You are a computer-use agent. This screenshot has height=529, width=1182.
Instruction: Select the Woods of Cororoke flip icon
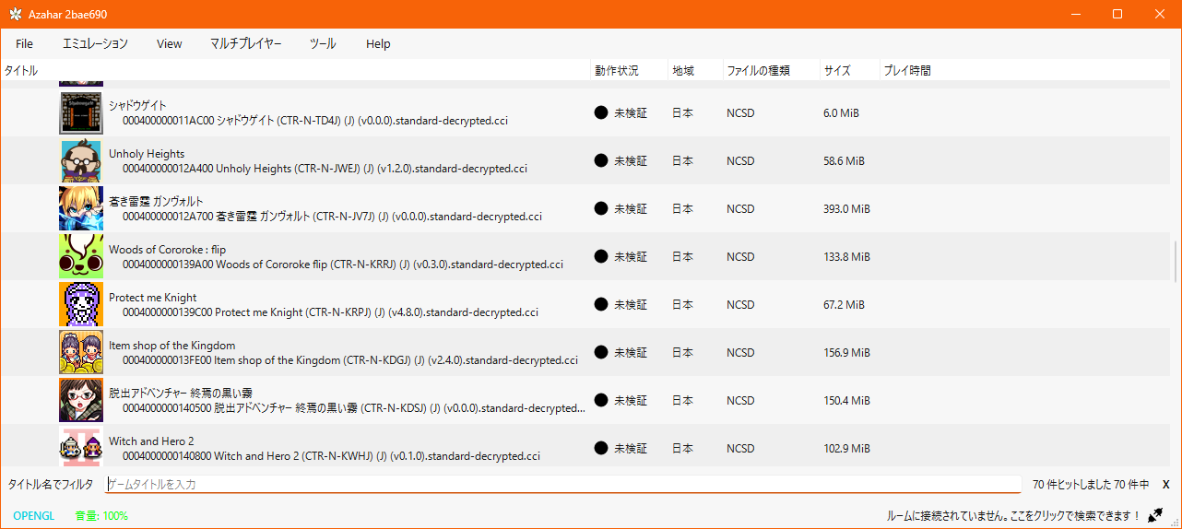pyautogui.click(x=81, y=256)
